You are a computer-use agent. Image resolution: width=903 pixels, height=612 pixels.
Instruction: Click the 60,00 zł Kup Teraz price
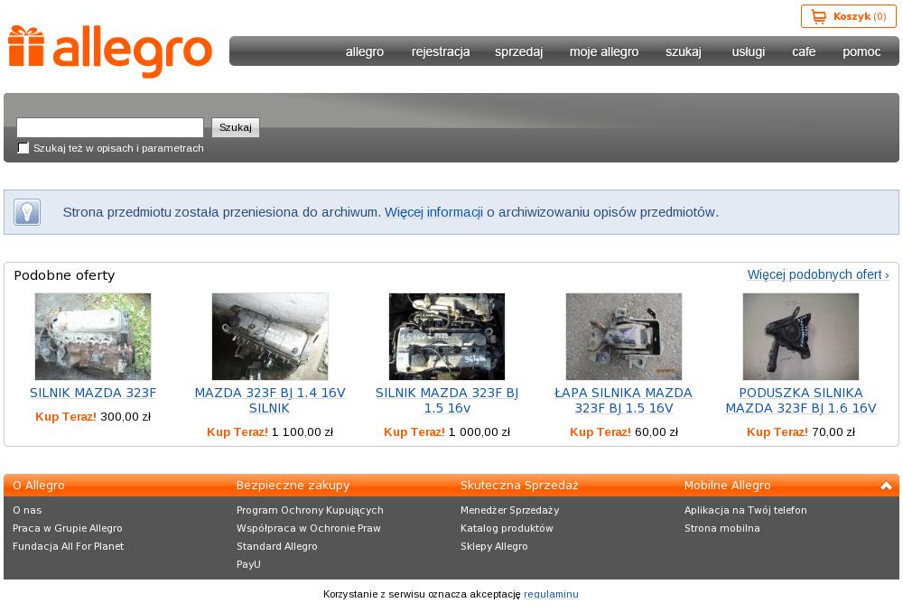pos(624,431)
